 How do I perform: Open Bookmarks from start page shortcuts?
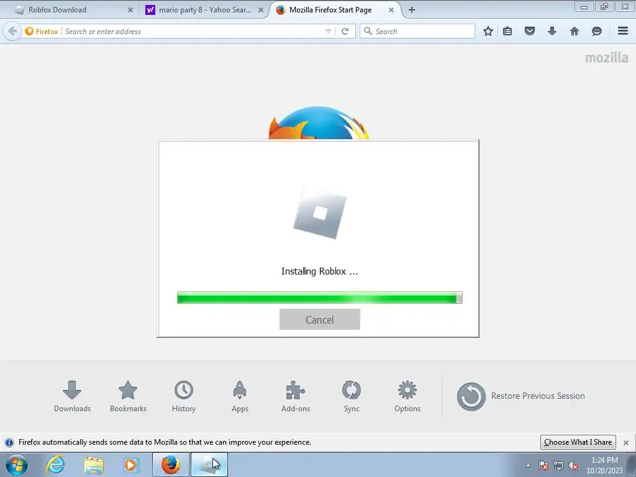click(128, 397)
